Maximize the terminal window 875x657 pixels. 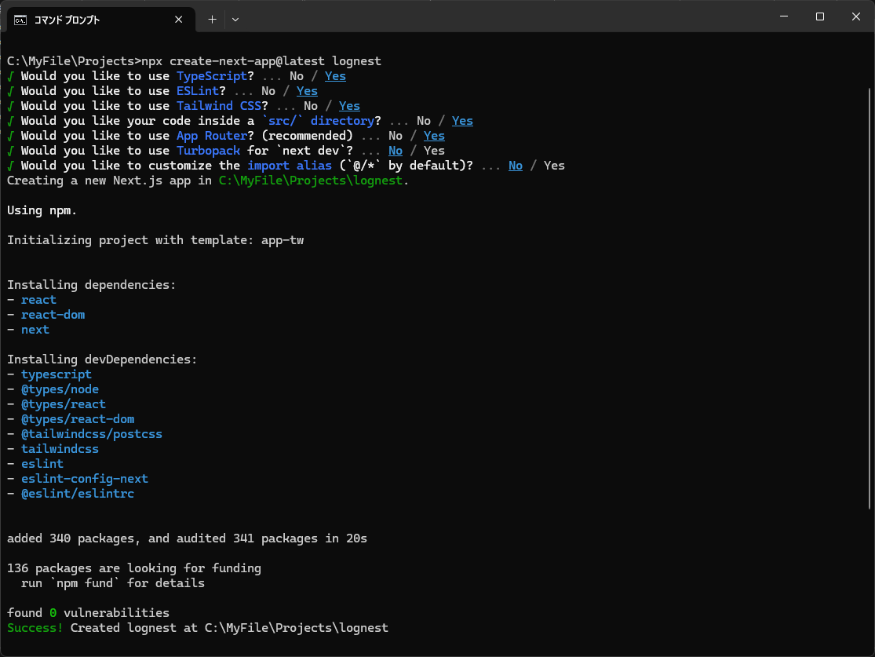(x=820, y=16)
